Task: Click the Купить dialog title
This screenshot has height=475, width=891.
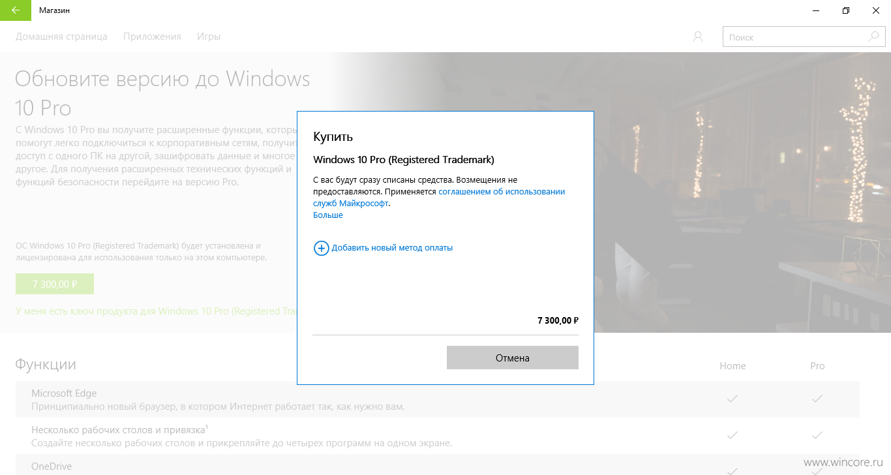Action: tap(333, 137)
